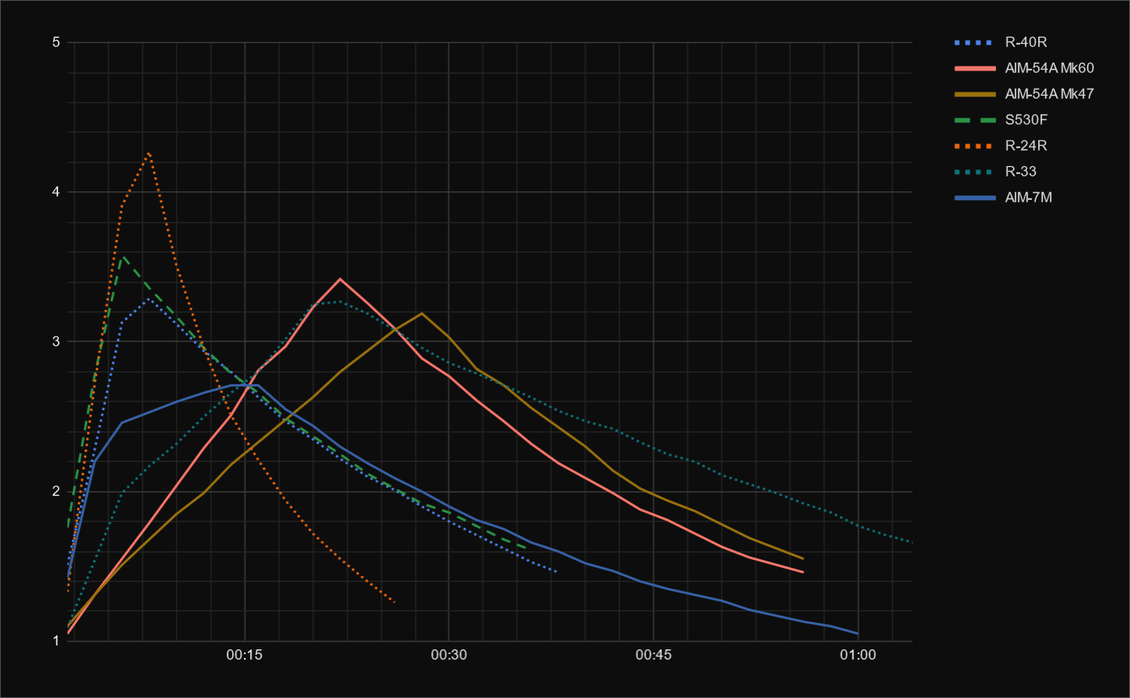Click the y-axis label 5
Viewport: 1130px width, 698px height.
pyautogui.click(x=56, y=42)
